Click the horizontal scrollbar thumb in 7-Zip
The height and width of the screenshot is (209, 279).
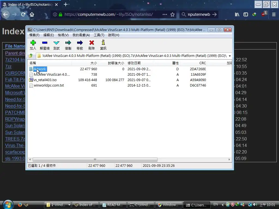tap(95, 159)
